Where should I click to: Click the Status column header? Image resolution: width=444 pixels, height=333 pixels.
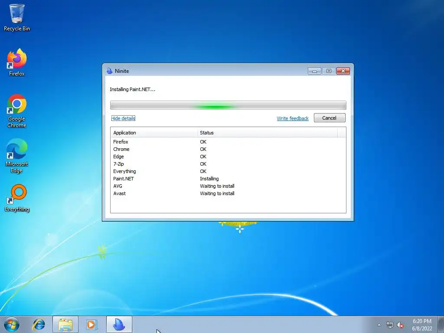[267, 133]
